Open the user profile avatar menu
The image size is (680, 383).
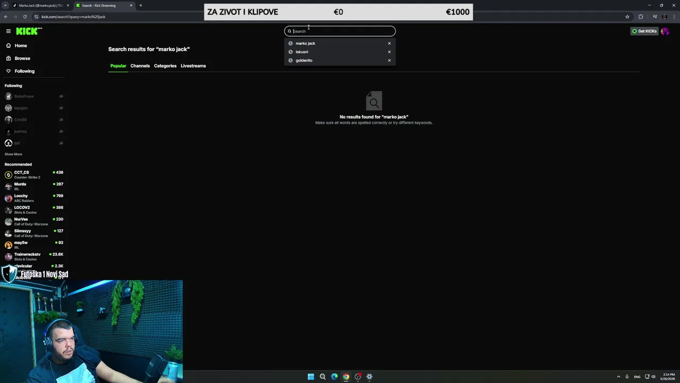point(665,31)
